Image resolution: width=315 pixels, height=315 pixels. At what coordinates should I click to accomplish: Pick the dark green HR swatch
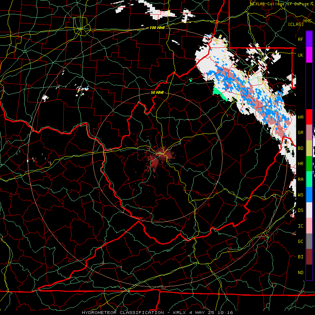tap(309, 164)
